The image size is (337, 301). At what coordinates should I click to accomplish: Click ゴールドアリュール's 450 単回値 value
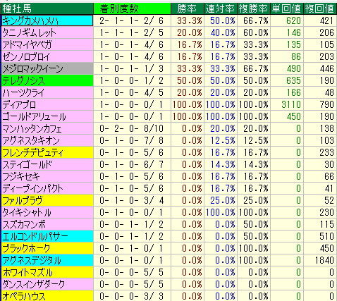(x=293, y=116)
